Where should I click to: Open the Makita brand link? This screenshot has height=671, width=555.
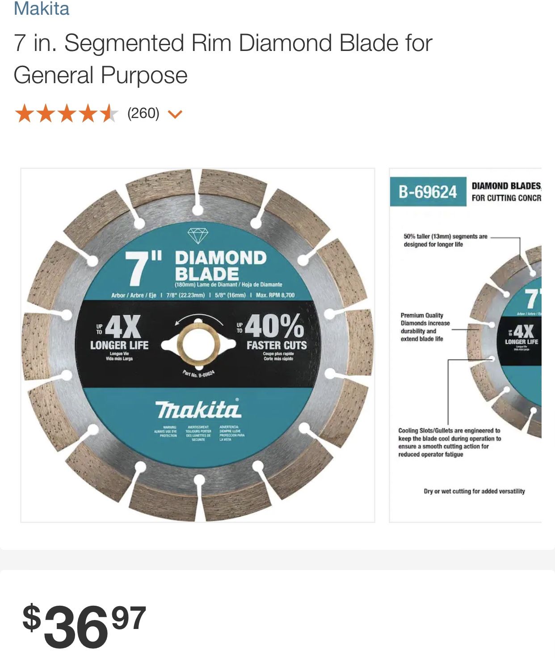click(x=42, y=9)
